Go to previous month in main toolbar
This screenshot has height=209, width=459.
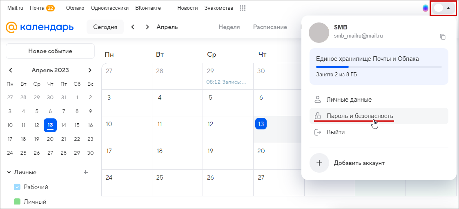(133, 27)
